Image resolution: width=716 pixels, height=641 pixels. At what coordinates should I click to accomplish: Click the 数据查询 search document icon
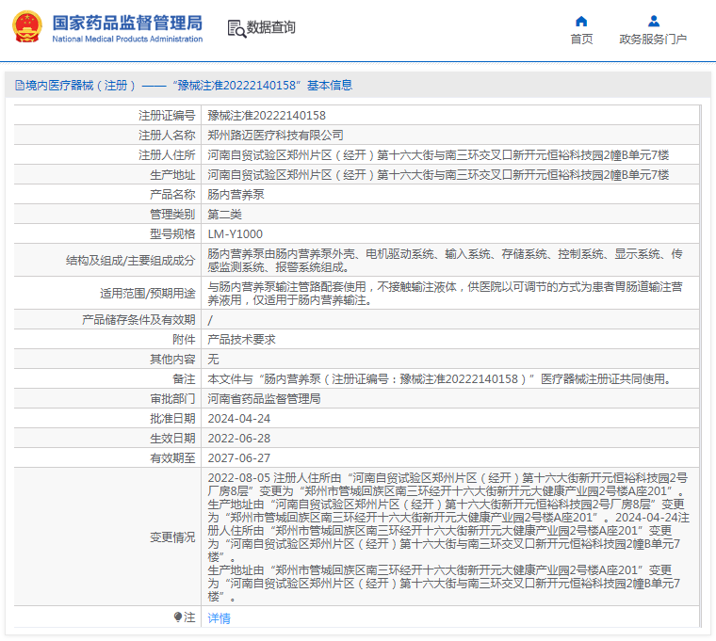(x=236, y=29)
